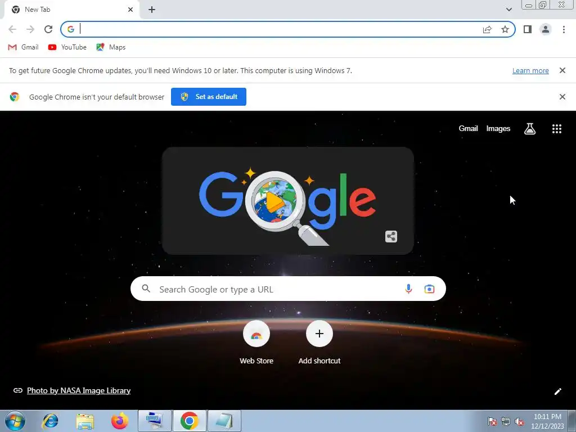Expand the tab search chevron

508,10
